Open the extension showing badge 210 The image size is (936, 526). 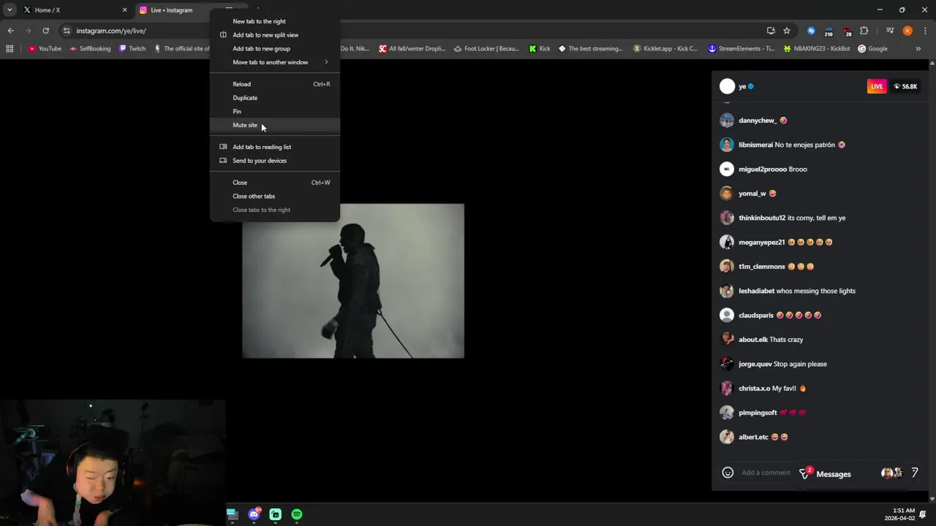[x=829, y=31]
